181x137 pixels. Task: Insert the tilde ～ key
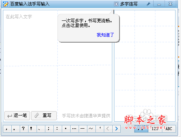coord(91,129)
